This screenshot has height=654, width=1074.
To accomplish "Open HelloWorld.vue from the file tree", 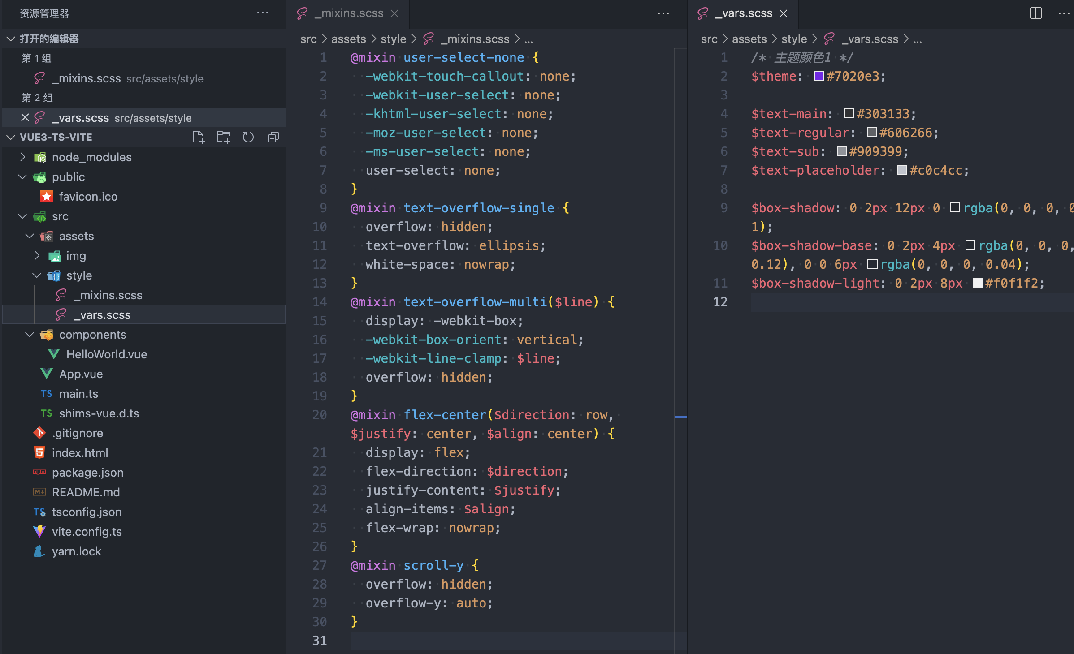I will [106, 354].
